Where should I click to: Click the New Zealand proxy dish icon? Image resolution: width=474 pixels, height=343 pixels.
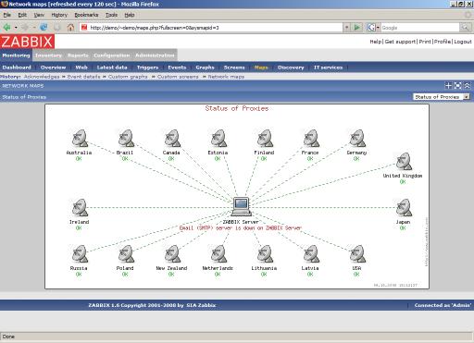pyautogui.click(x=172, y=254)
